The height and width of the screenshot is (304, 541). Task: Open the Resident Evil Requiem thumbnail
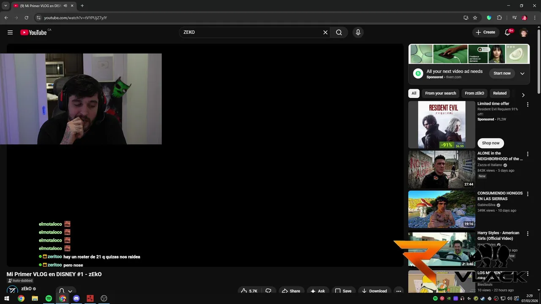[x=442, y=125]
